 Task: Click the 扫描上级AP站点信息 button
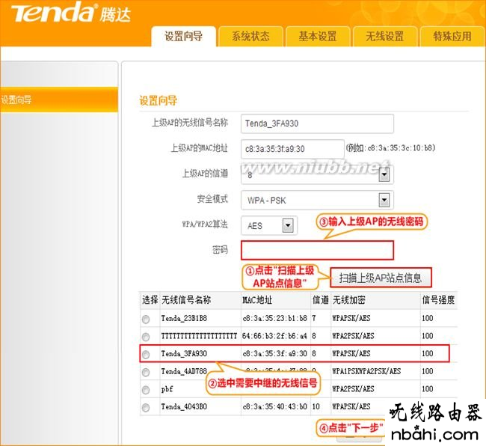381,278
